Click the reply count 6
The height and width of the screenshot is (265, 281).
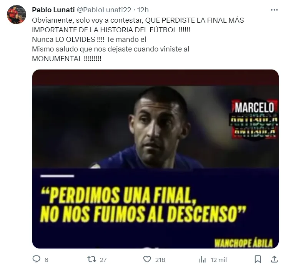pyautogui.click(x=47, y=260)
